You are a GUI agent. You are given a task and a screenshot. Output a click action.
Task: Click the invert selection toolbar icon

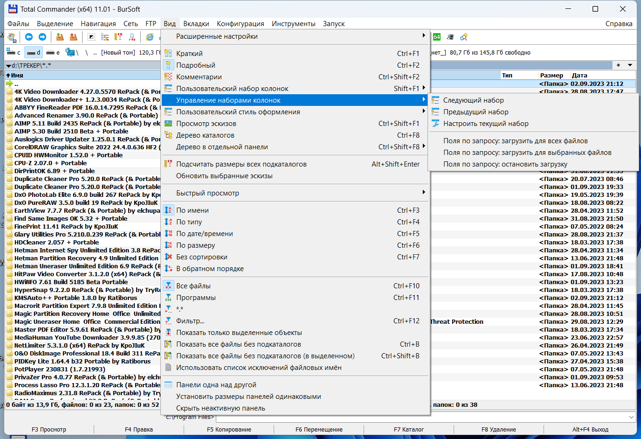91,37
